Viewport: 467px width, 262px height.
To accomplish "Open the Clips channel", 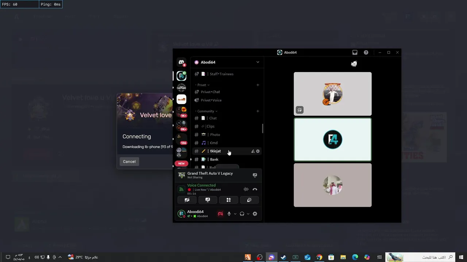I will tap(227, 126).
